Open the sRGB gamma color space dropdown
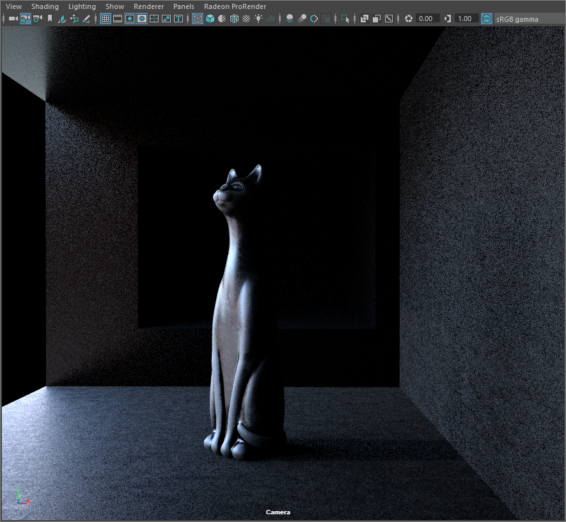This screenshot has width=566, height=522. [x=530, y=19]
